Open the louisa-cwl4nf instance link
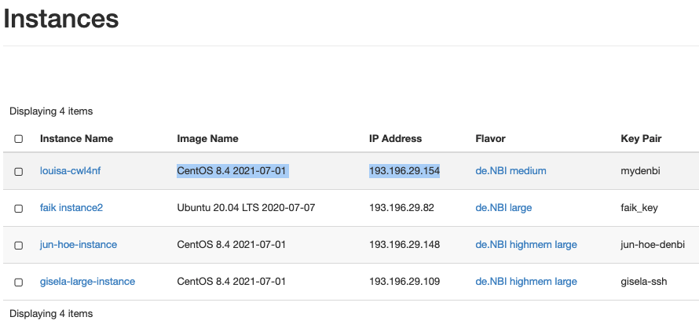 (x=71, y=171)
